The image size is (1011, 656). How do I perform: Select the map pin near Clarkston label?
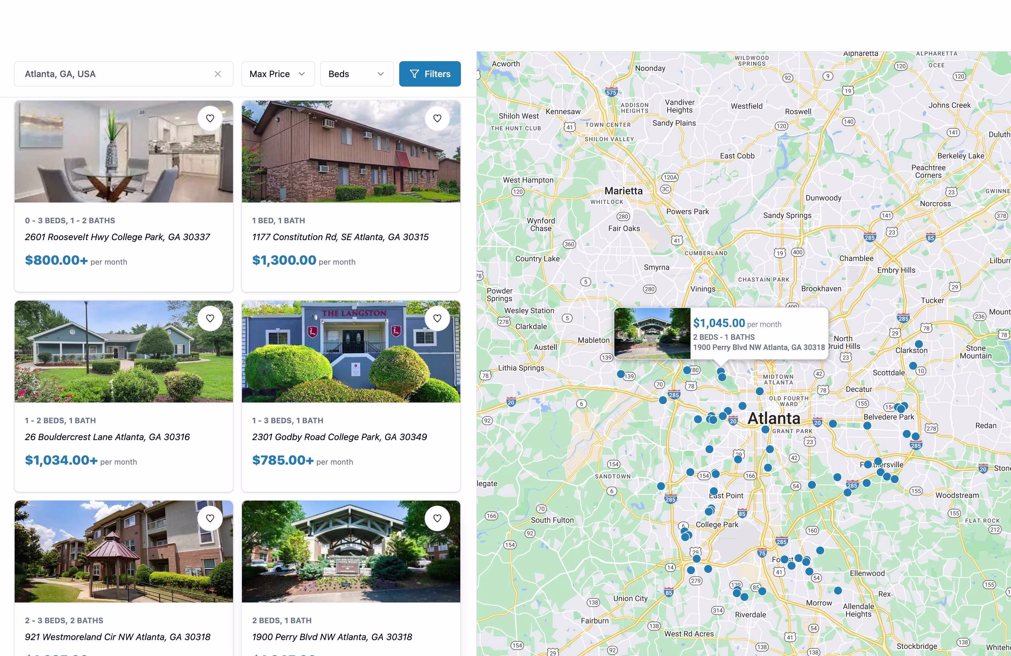tap(918, 344)
